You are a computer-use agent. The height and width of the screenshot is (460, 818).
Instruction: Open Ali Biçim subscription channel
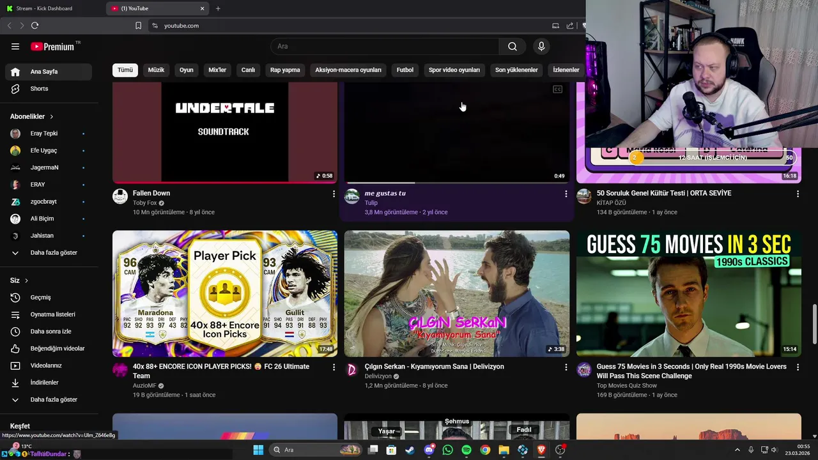49,218
